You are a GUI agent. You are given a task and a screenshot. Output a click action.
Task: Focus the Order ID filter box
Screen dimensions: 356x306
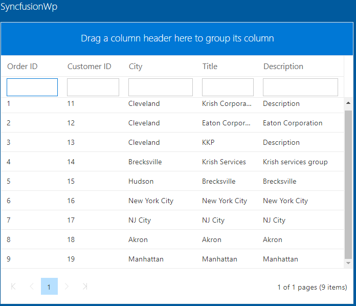point(32,87)
